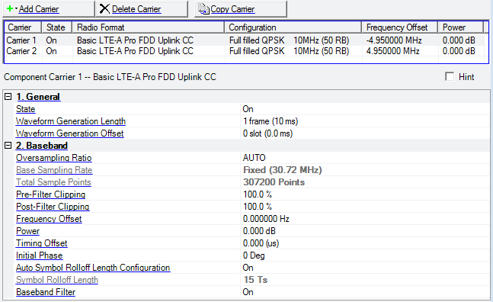The image size is (493, 302).
Task: Click the Frequency Offset column header
Action: [399, 27]
